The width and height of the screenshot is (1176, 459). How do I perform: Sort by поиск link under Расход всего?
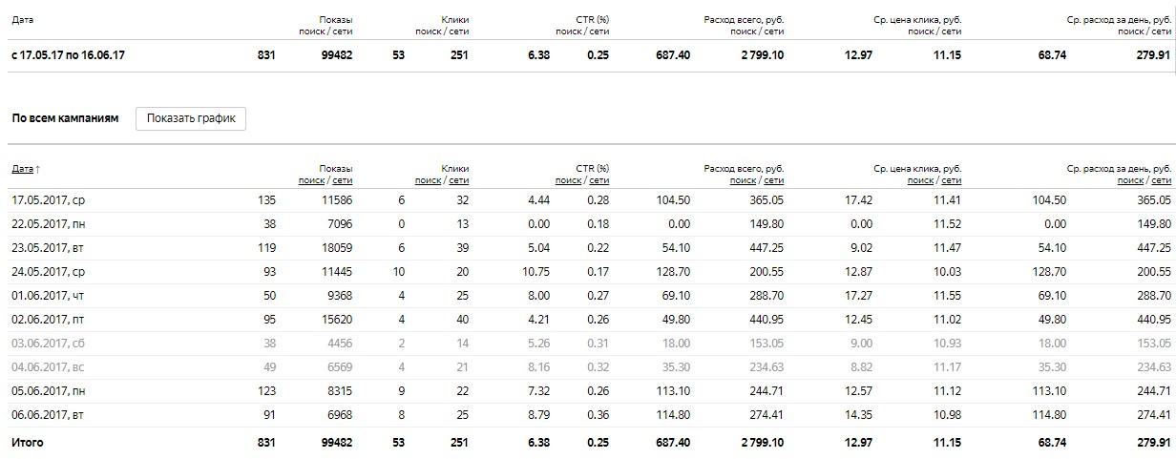[744, 179]
